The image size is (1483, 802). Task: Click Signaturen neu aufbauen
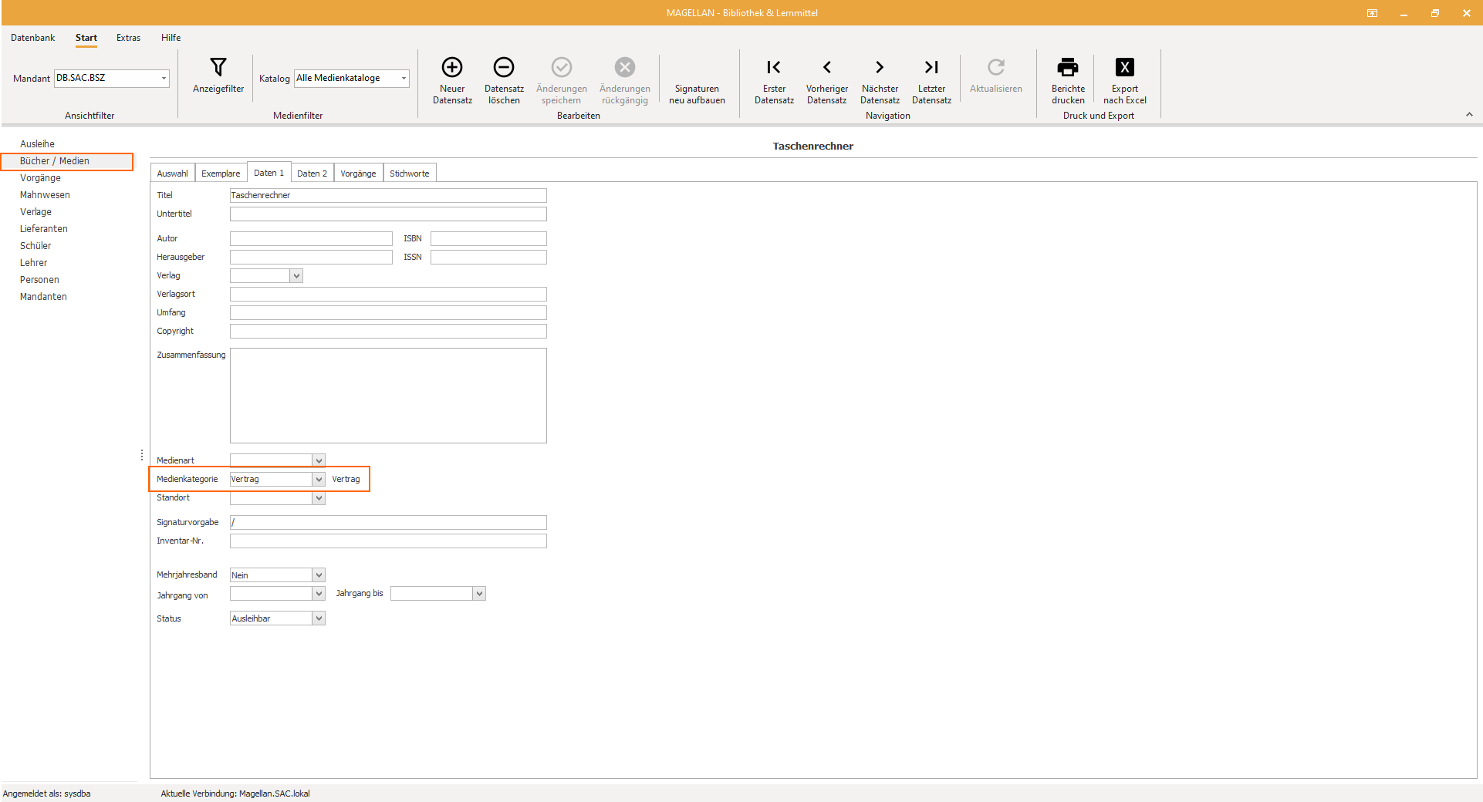click(x=697, y=94)
